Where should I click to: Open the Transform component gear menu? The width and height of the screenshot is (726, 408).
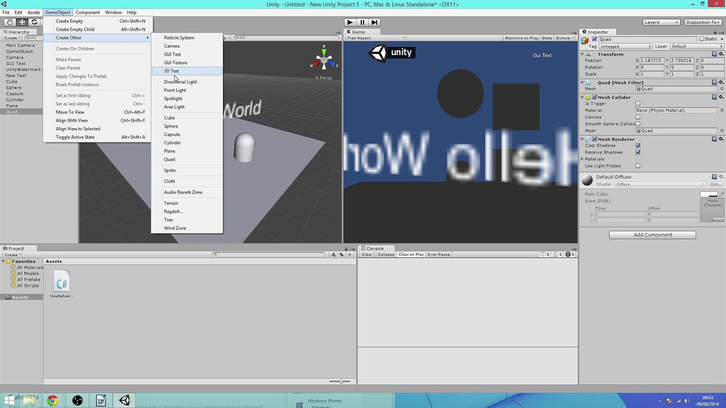click(x=721, y=54)
